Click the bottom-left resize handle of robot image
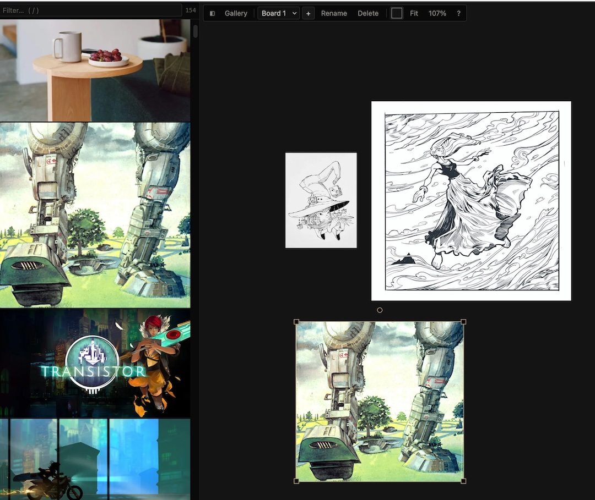Screen dimensions: 595x500 296,481
